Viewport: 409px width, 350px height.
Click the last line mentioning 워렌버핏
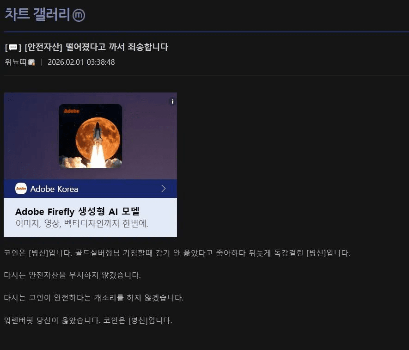88,320
